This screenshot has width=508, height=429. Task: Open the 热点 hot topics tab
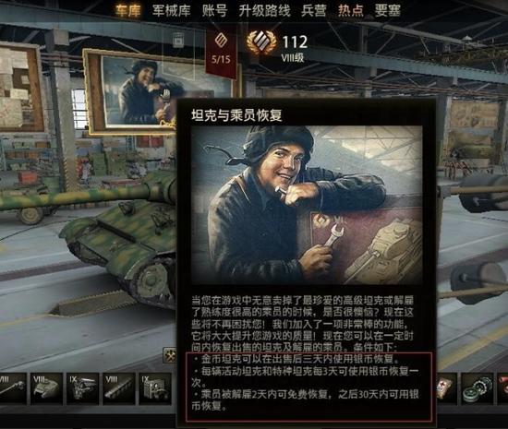pos(351,11)
